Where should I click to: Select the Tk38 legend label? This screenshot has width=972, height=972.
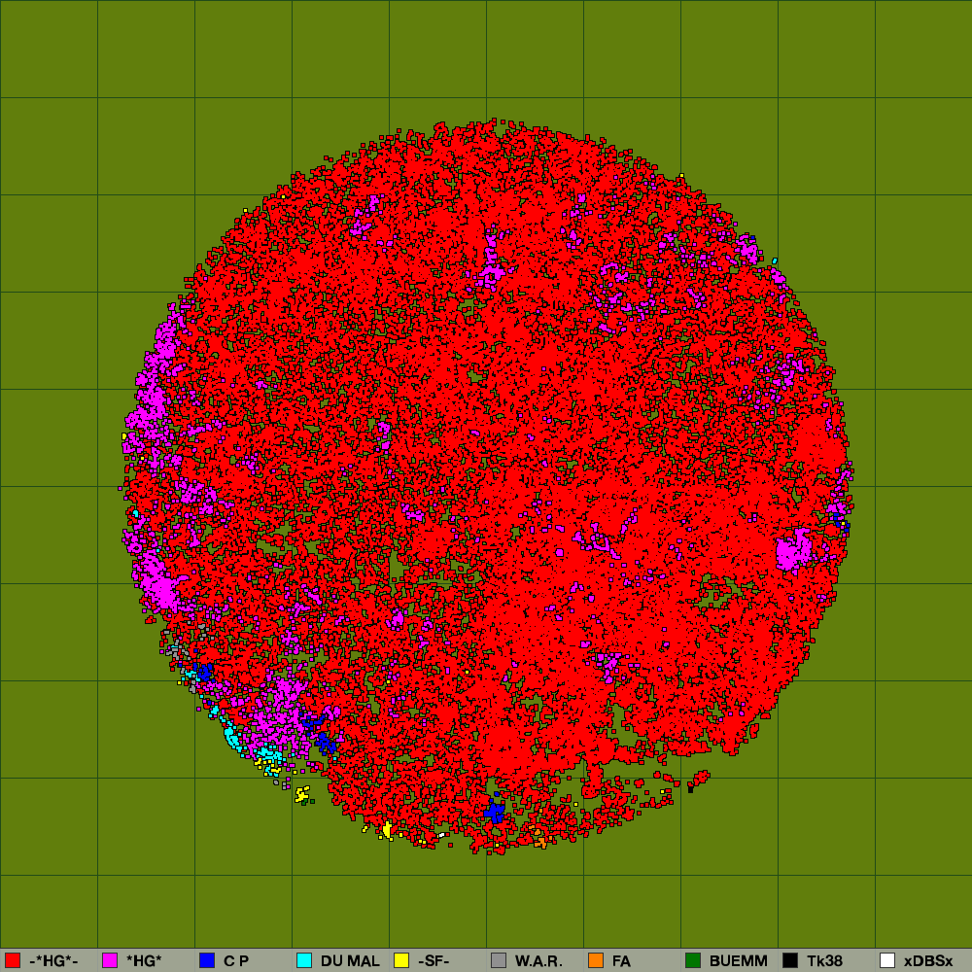click(824, 961)
